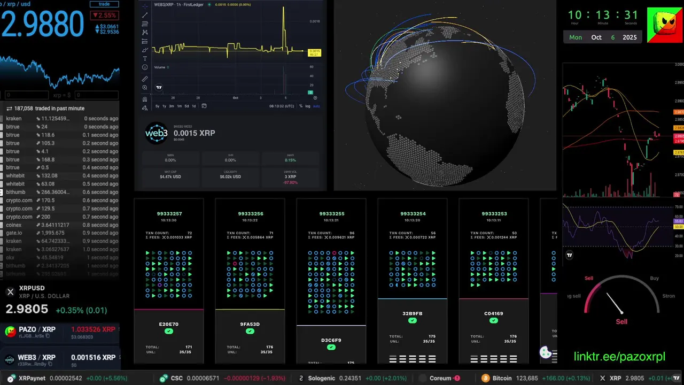Click the WEB3/XRP · 1h · FirstLedger chart title
This screenshot has height=385, width=684.
pyautogui.click(x=178, y=5)
